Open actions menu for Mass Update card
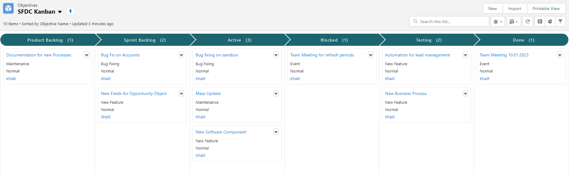 coord(276,93)
